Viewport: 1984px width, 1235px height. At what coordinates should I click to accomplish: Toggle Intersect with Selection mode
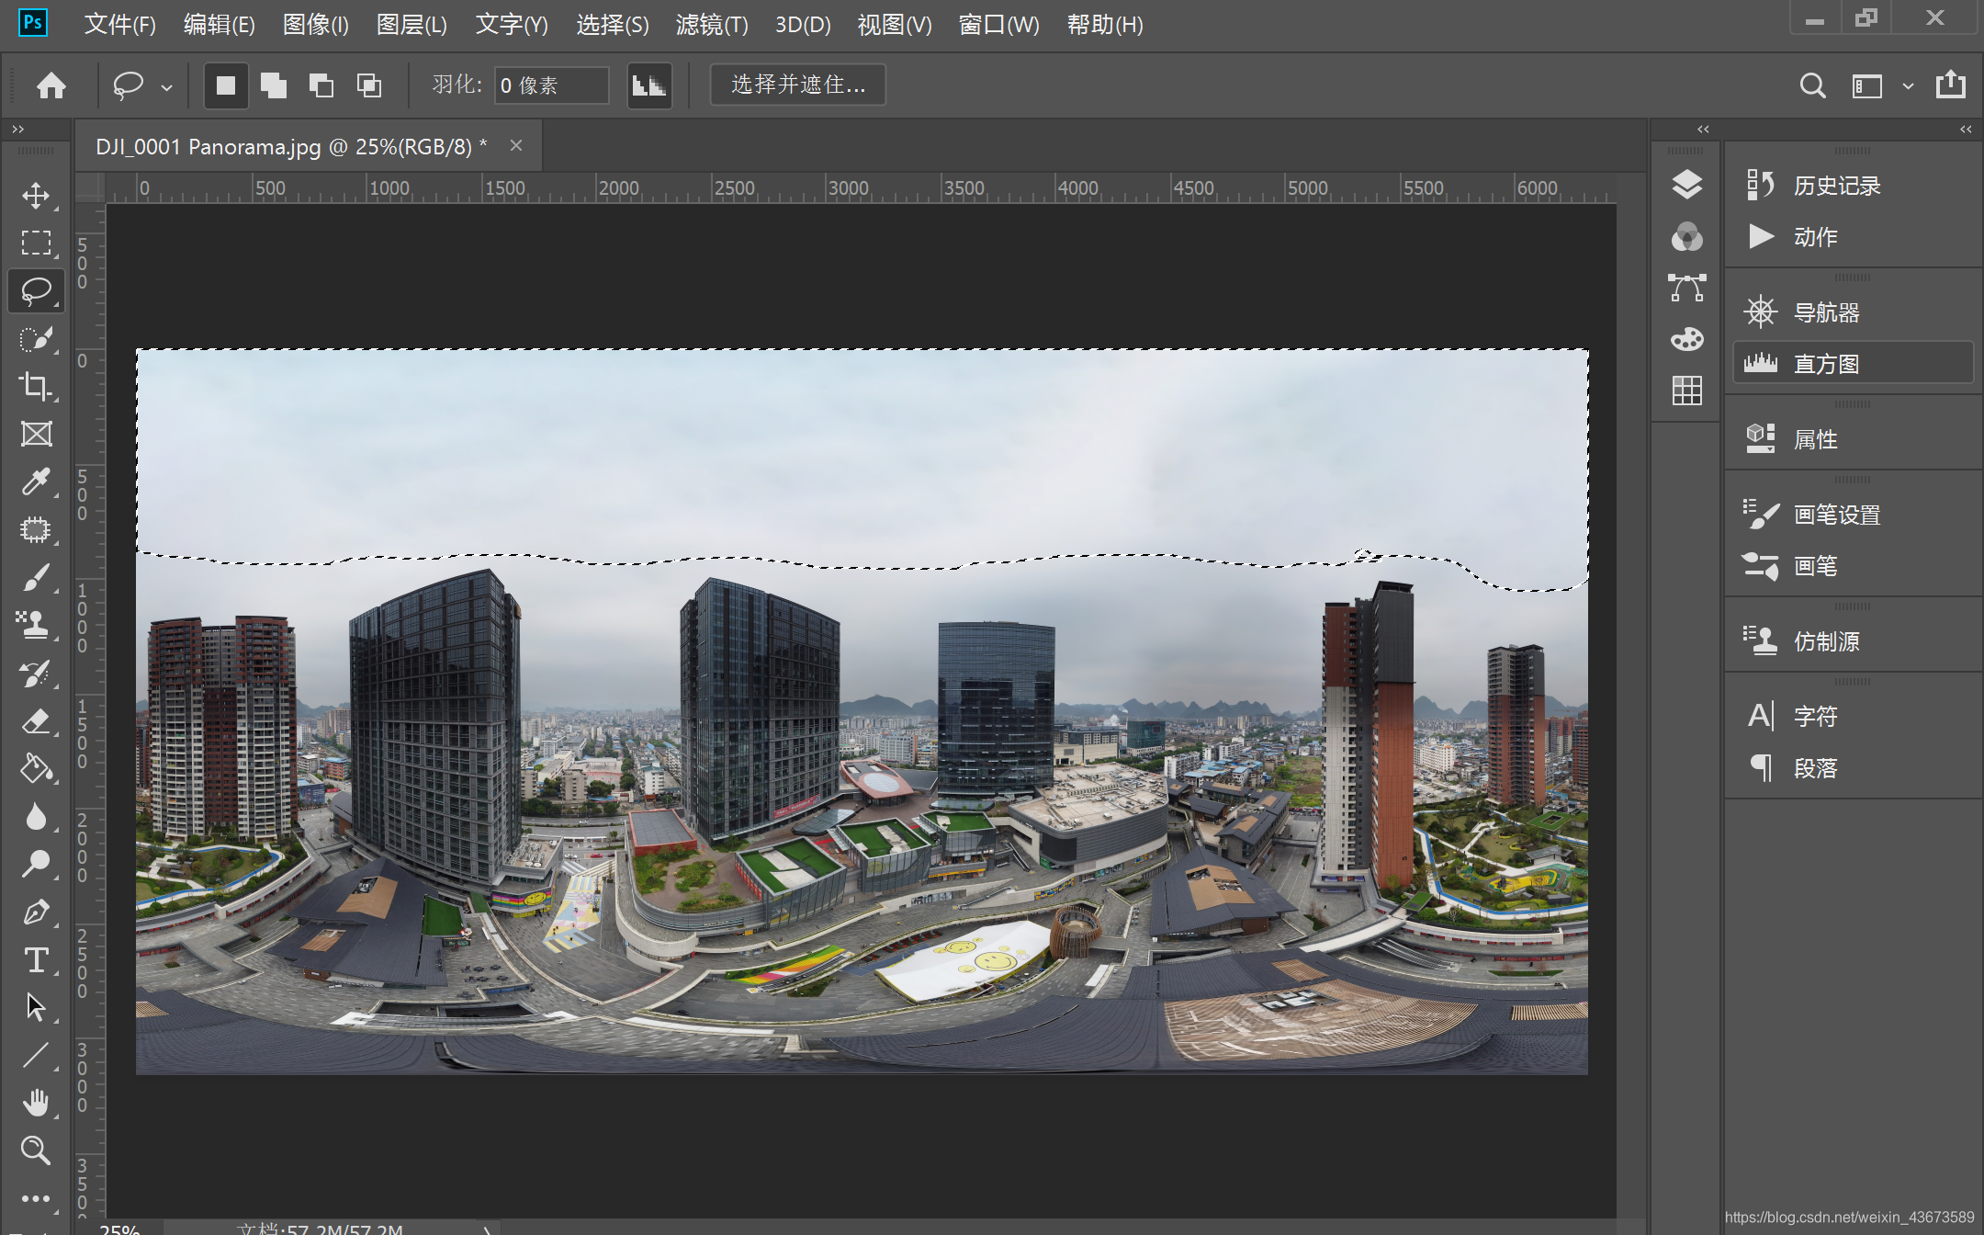[x=369, y=85]
